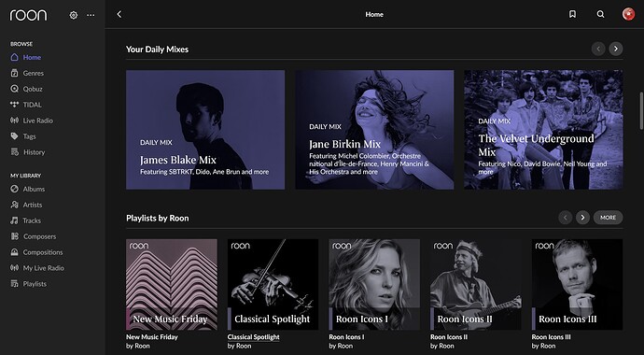
Task: Click the Artists icon in sidebar
Action: (x=14, y=205)
